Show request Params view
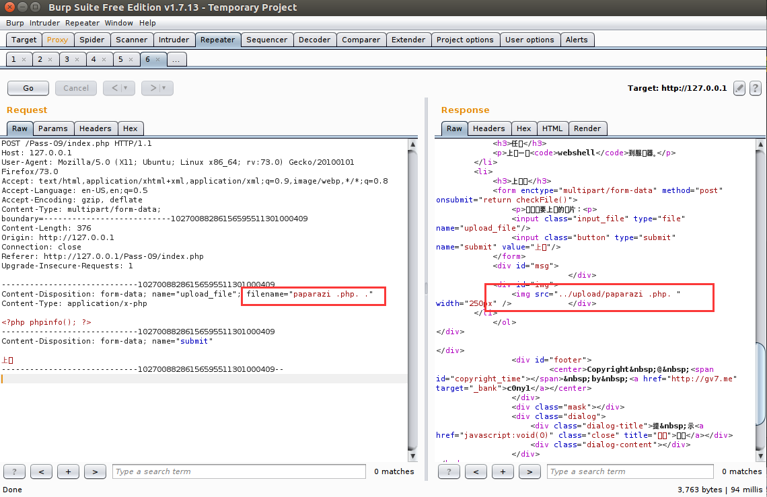 tap(53, 128)
